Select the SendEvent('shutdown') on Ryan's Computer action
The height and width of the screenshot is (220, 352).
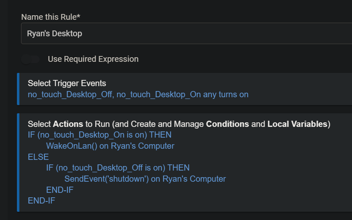click(x=145, y=179)
